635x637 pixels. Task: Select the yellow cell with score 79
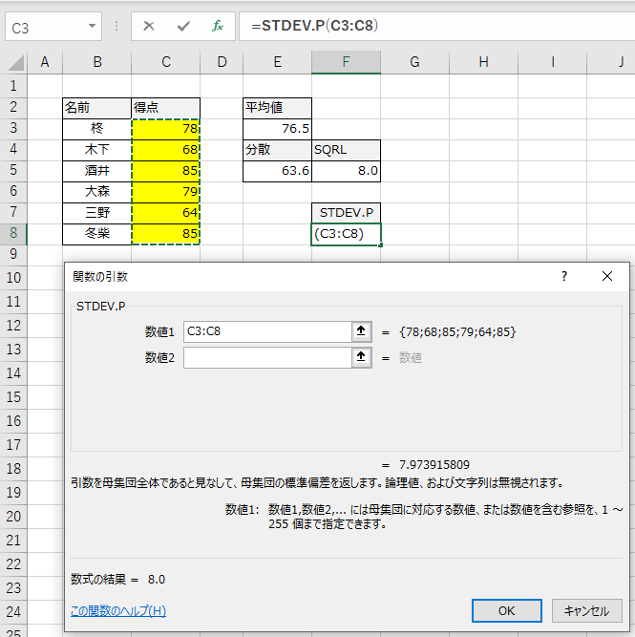pos(166,192)
